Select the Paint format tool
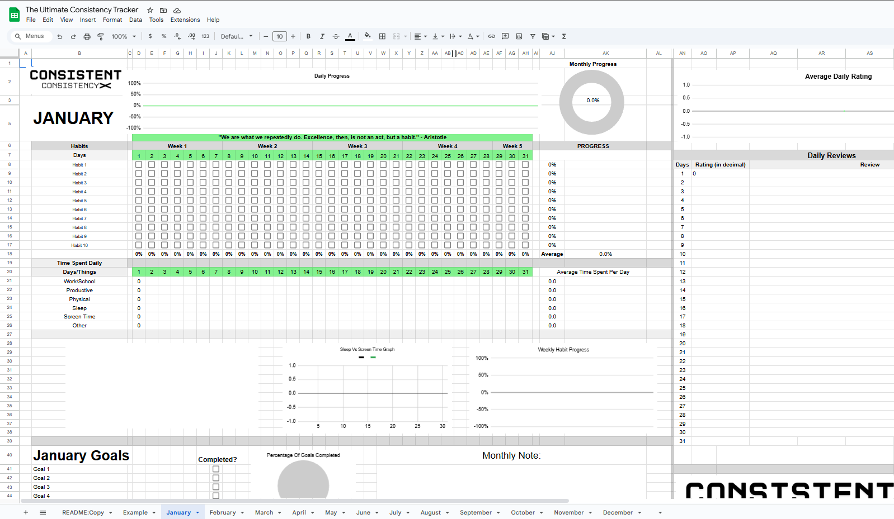The width and height of the screenshot is (894, 519). point(101,36)
